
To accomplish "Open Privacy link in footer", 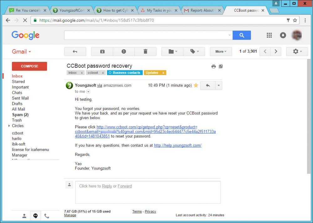I will pyautogui.click(x=150, y=211).
